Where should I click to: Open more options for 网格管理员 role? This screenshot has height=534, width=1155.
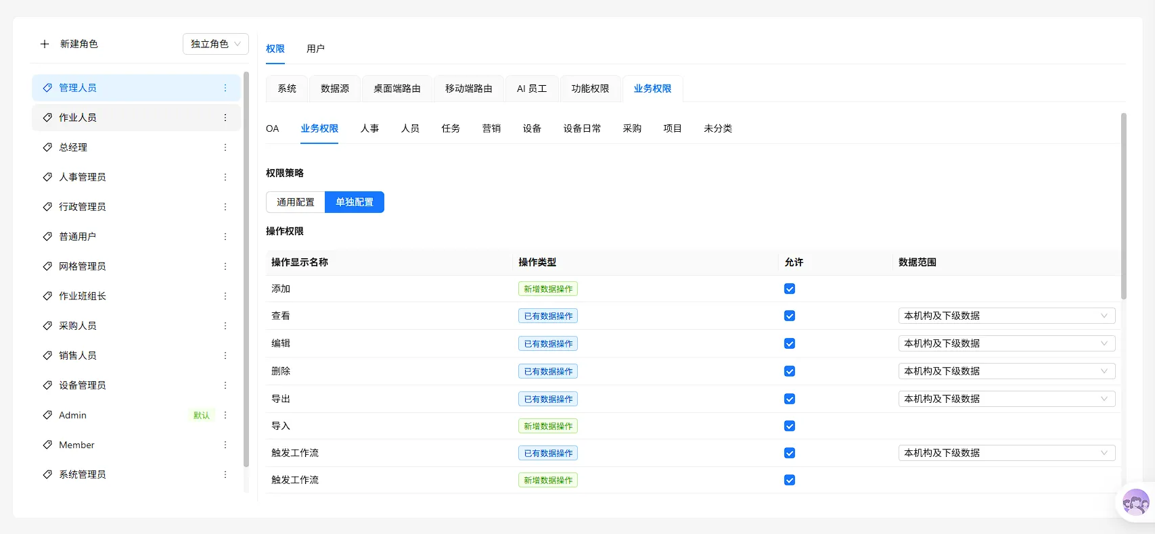(x=225, y=266)
